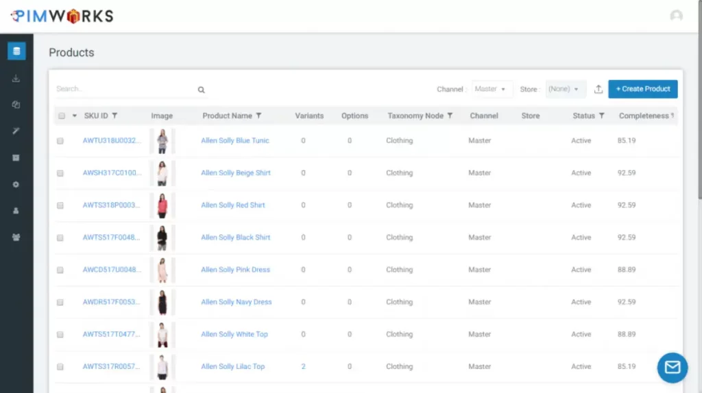Screen dimensions: 702x393
Task: Open Allen Solly Beige Shirt product link
Action: [x=236, y=173]
